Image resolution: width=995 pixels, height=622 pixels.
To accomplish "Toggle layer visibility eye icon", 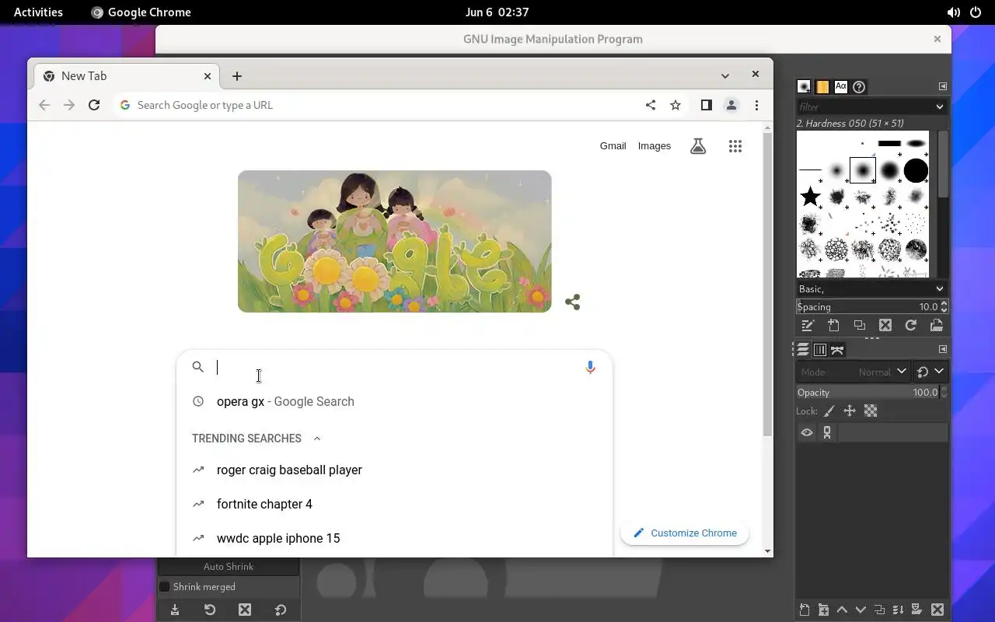I will click(x=807, y=433).
